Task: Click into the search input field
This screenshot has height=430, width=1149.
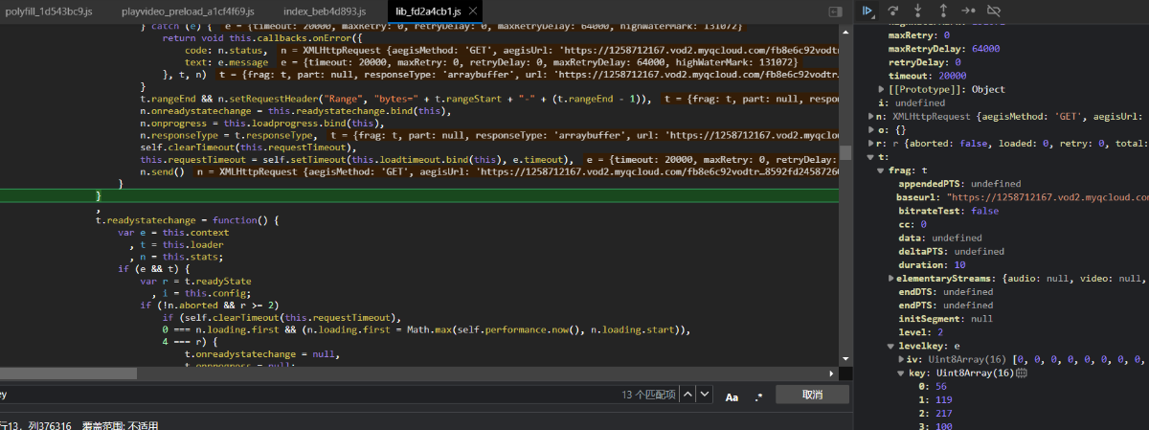Action: (x=306, y=395)
